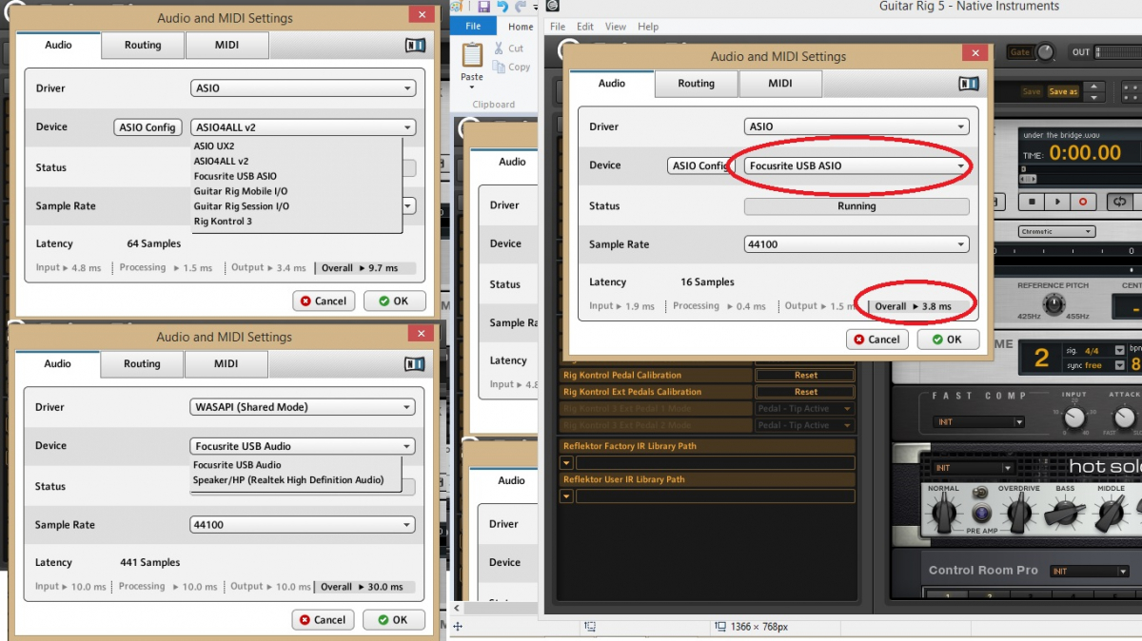
Task: Click OK in the right settings dialog
Action: (948, 339)
